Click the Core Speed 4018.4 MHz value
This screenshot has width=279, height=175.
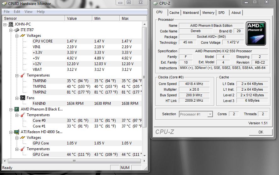[194, 84]
